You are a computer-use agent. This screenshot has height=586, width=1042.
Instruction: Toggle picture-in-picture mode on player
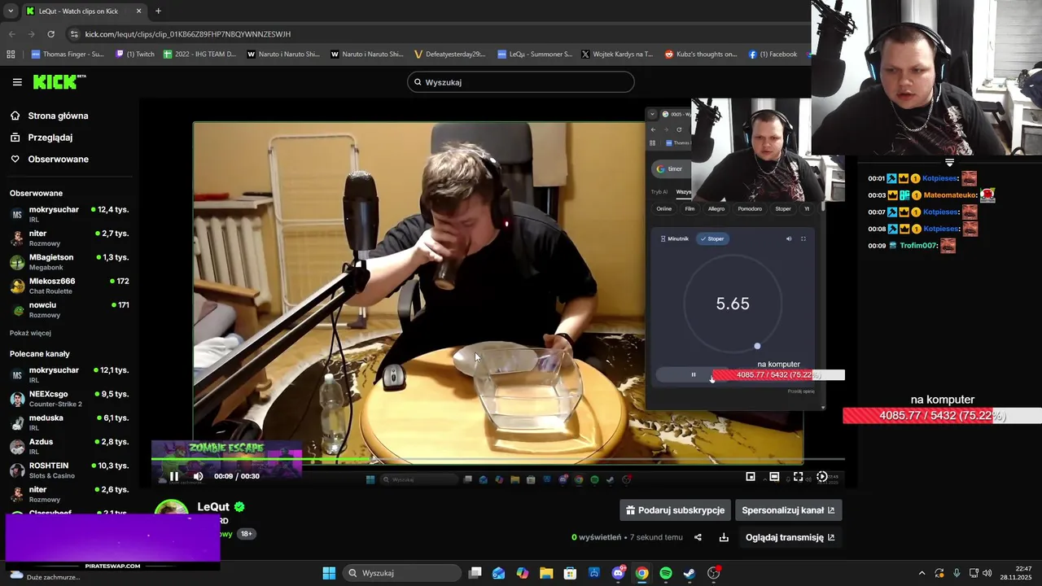click(x=751, y=477)
